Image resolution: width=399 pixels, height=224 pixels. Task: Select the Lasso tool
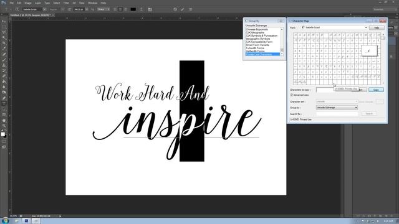tap(4, 32)
